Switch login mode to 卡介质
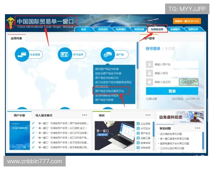213x170 pixels. click(x=170, y=49)
